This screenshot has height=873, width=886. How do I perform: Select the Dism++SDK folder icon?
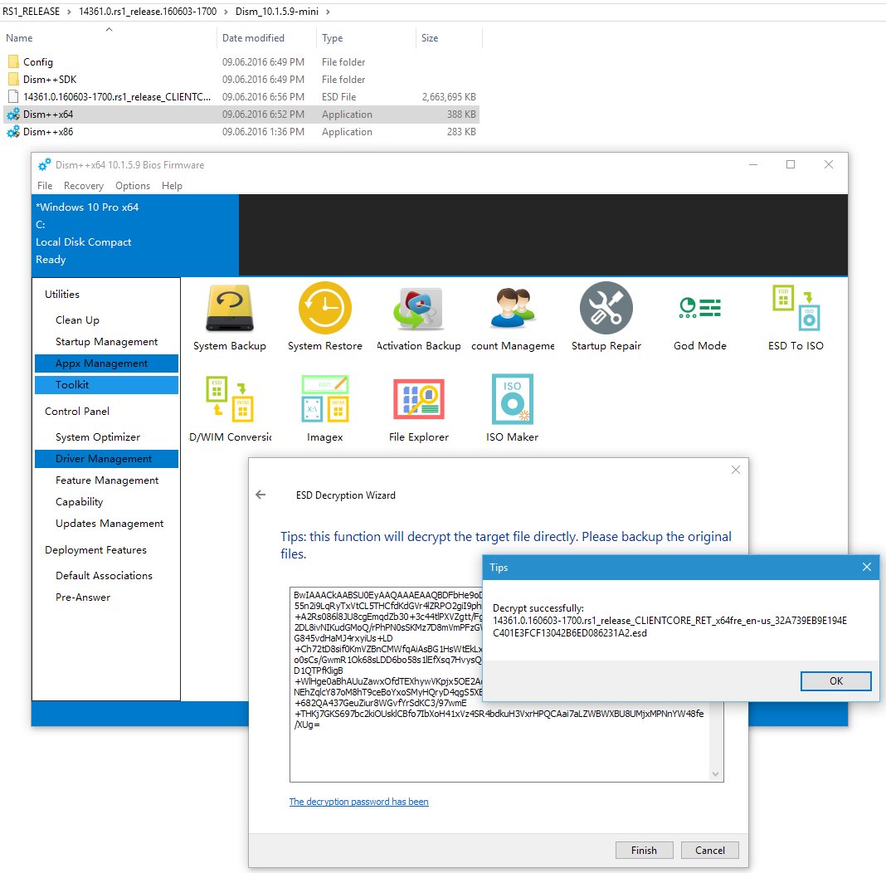[13, 79]
